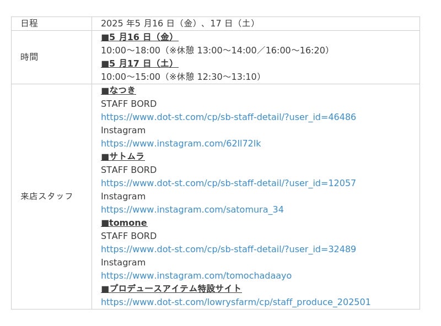
Task: Click the ■5月17日（土） heading
Action: pyautogui.click(x=139, y=63)
